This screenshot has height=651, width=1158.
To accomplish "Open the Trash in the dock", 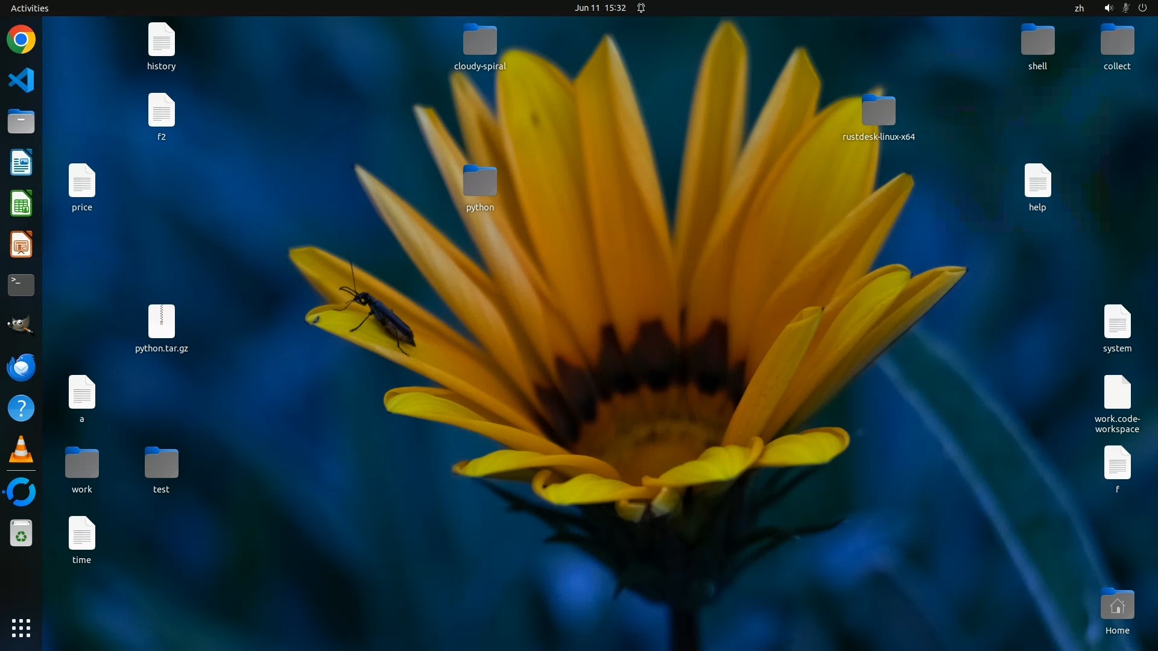I will tap(21, 533).
